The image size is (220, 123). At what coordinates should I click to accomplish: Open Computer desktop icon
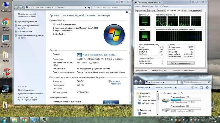(6, 7)
